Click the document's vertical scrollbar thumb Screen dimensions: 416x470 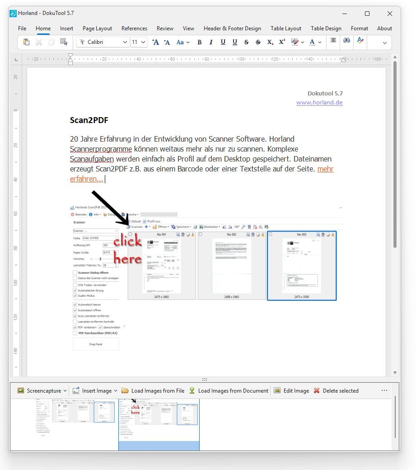(x=395, y=154)
